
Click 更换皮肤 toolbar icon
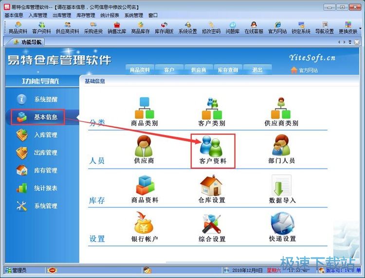(x=348, y=27)
